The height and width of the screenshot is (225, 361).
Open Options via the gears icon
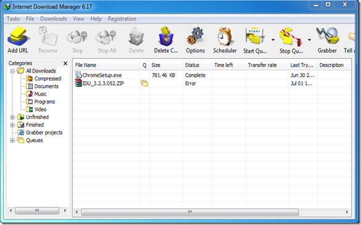tap(195, 36)
